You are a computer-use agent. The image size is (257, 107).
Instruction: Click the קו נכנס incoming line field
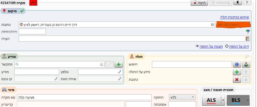37,79
